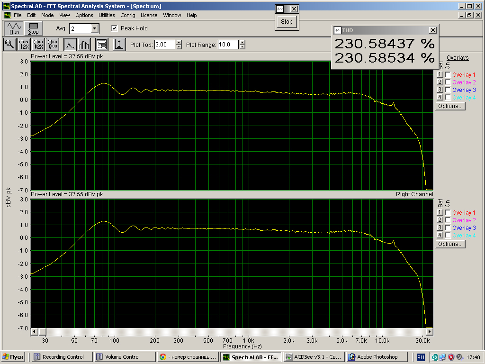485x364 pixels.
Task: Enable Overlay 1 checkbox in upper plot
Action: (x=448, y=75)
